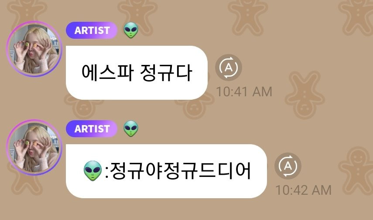
Task: Click the 10:42 AM timestamp
Action: 303,190
